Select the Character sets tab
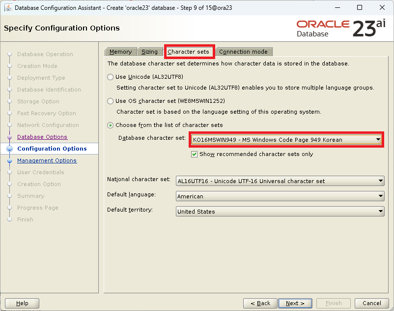The image size is (394, 311). pos(188,52)
